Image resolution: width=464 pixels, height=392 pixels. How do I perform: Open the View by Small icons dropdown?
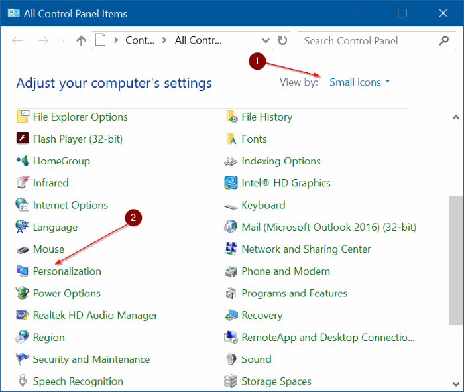coord(360,82)
